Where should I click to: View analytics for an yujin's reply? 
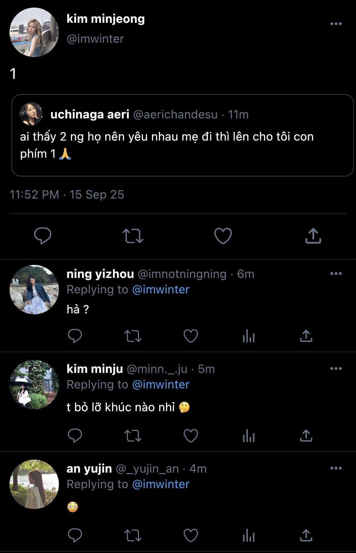pos(248,536)
